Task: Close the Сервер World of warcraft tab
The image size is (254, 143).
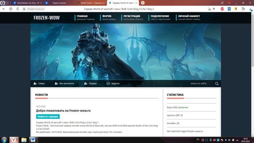Action: pyautogui.click(x=136, y=3)
